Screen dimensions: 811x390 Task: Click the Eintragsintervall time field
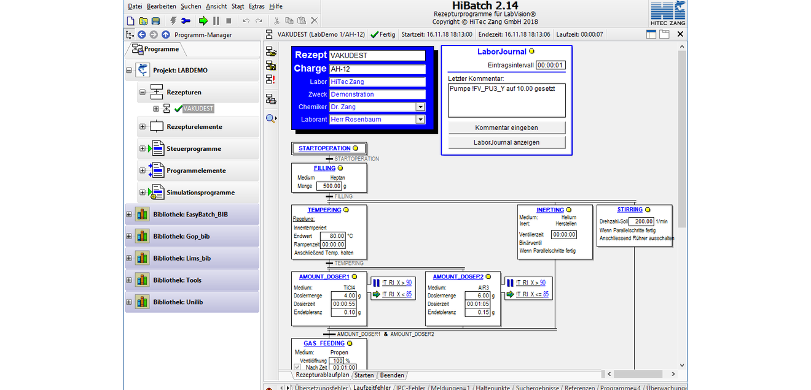(550, 65)
